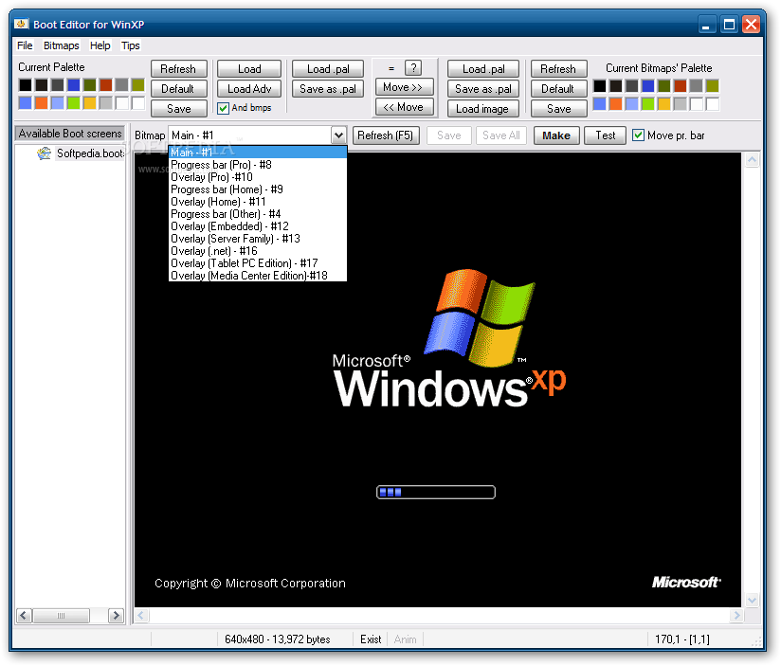Choose Progress bar (Home) - #9 option

[258, 189]
